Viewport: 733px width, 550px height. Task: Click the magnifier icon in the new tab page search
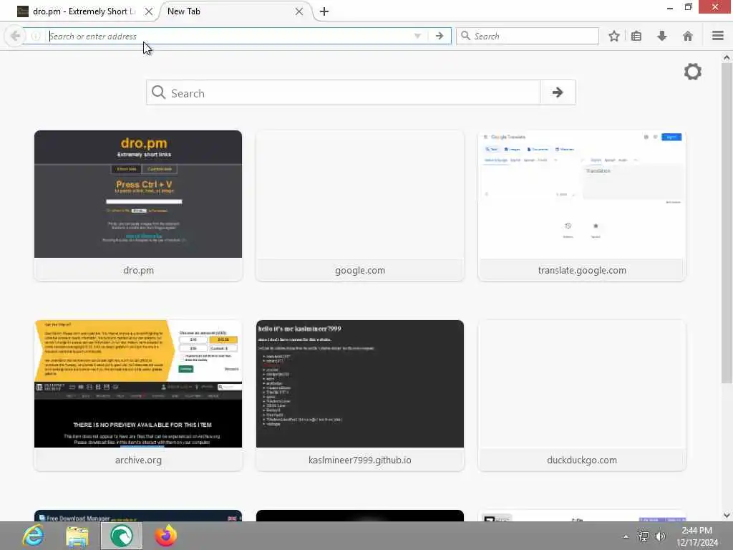pos(158,92)
